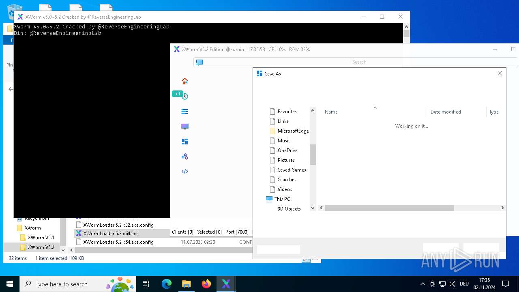Click Port [7000] in XWorm status bar
The width and height of the screenshot is (519, 292).
(x=237, y=232)
